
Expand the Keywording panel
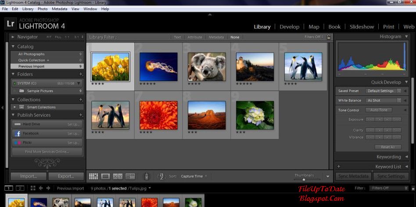(406, 157)
